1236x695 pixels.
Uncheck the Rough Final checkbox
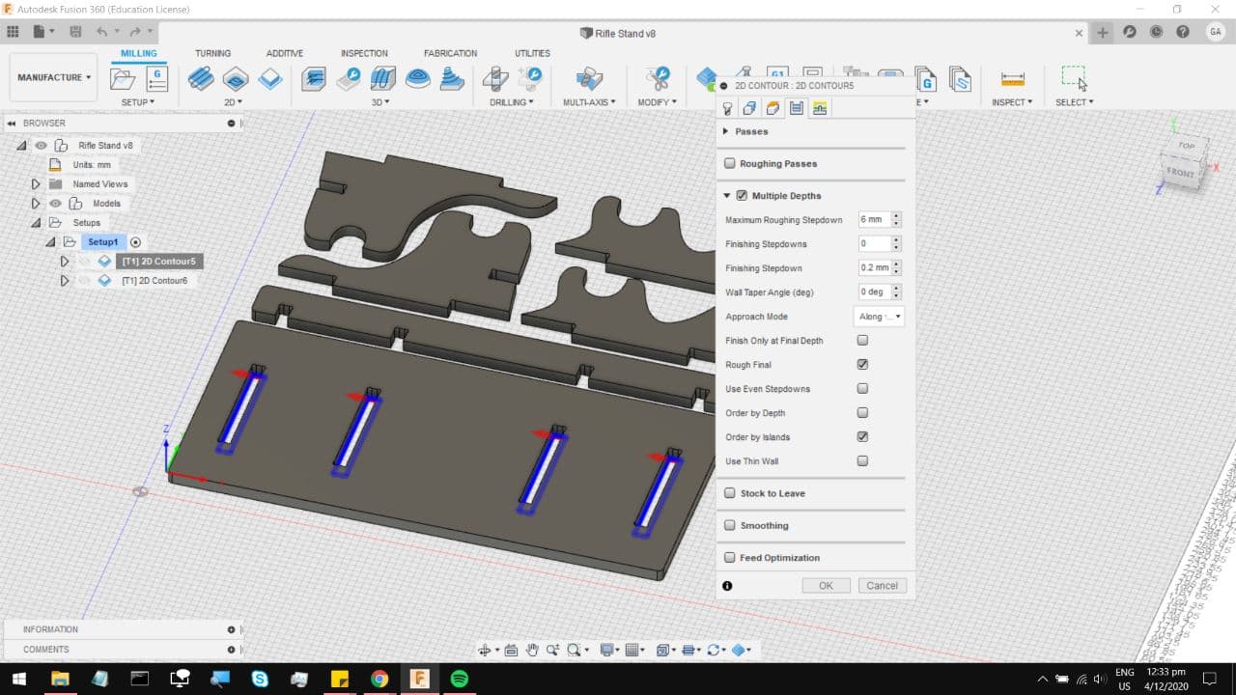(862, 365)
